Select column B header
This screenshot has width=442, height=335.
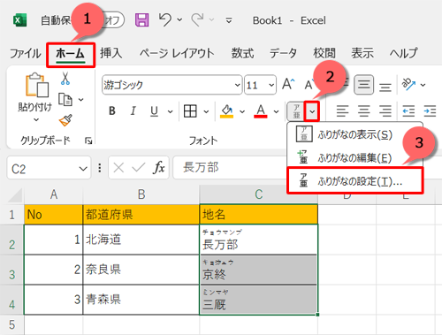click(141, 194)
